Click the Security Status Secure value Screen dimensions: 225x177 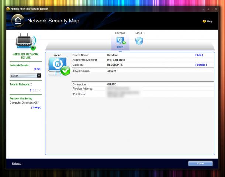(x=111, y=71)
